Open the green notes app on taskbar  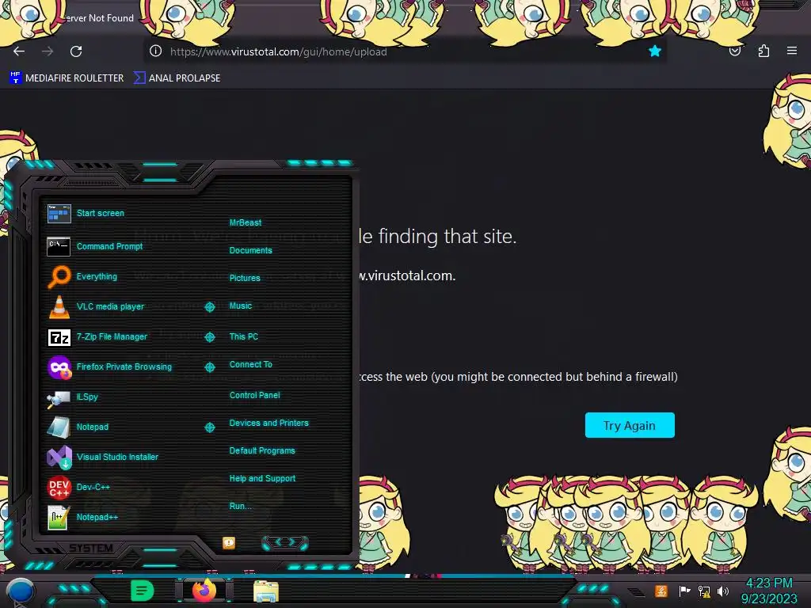coord(143,591)
